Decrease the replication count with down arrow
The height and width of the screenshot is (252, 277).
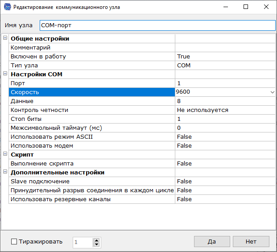(x=96, y=244)
